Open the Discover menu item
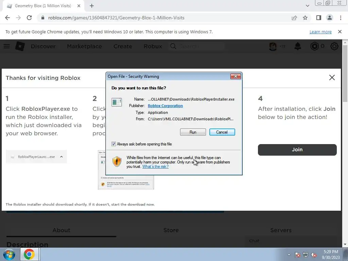 click(x=43, y=46)
